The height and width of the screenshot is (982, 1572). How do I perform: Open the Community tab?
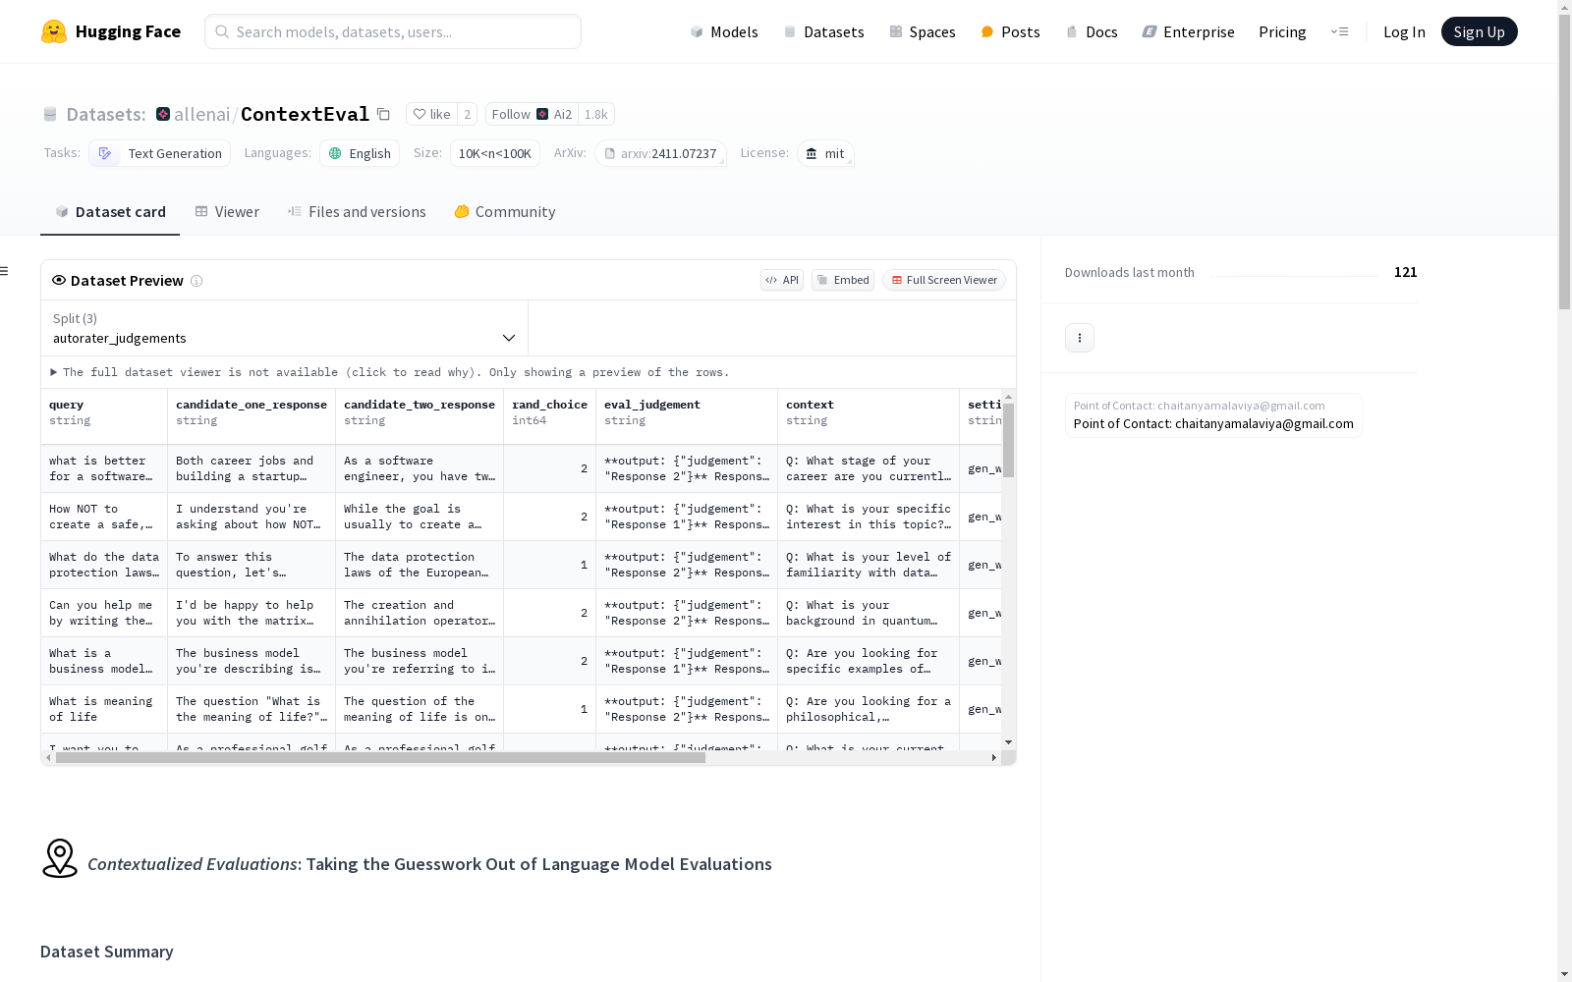coord(505,212)
